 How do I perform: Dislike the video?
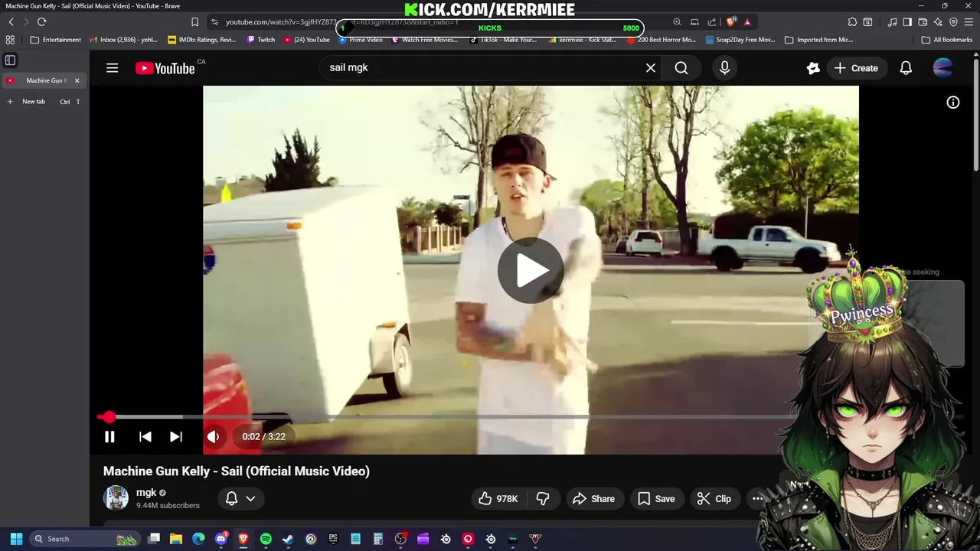[x=543, y=499]
